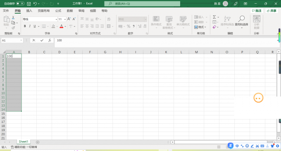The width and height of the screenshot is (281, 151).
Task: Switch to the 公式 ribbon tab
Action: [x=58, y=11]
